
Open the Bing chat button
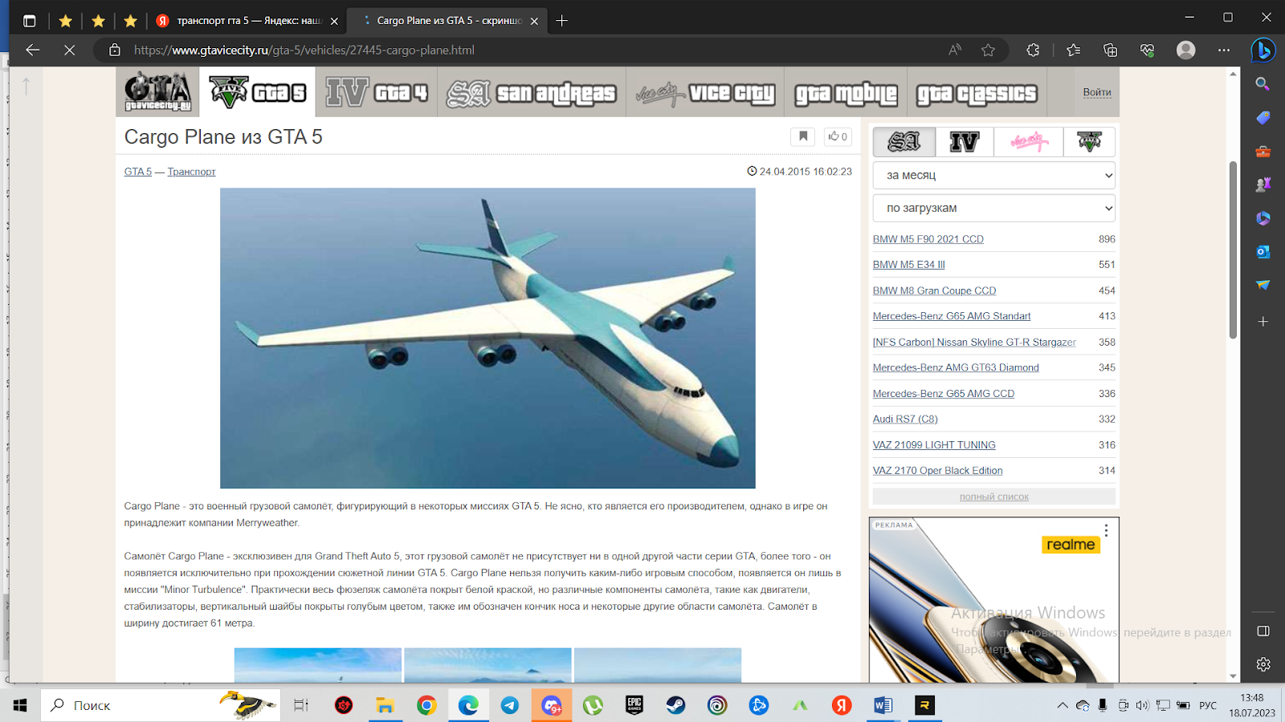(1263, 51)
